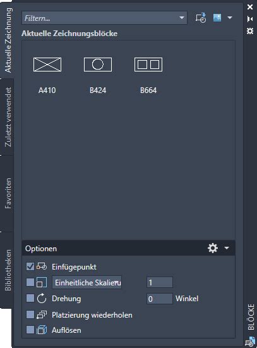The image size is (257, 348).
Task: Switch to the Aktuelle Zeichnung tab
Action: pyautogui.click(x=8, y=40)
